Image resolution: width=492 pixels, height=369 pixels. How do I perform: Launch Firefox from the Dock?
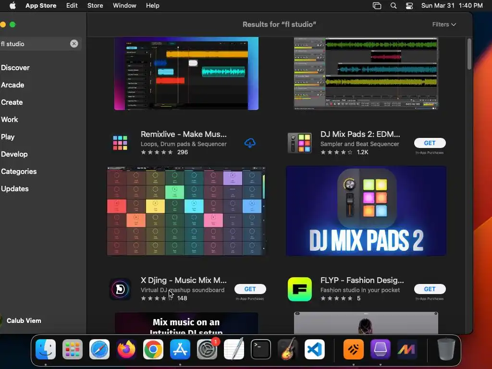click(126, 349)
